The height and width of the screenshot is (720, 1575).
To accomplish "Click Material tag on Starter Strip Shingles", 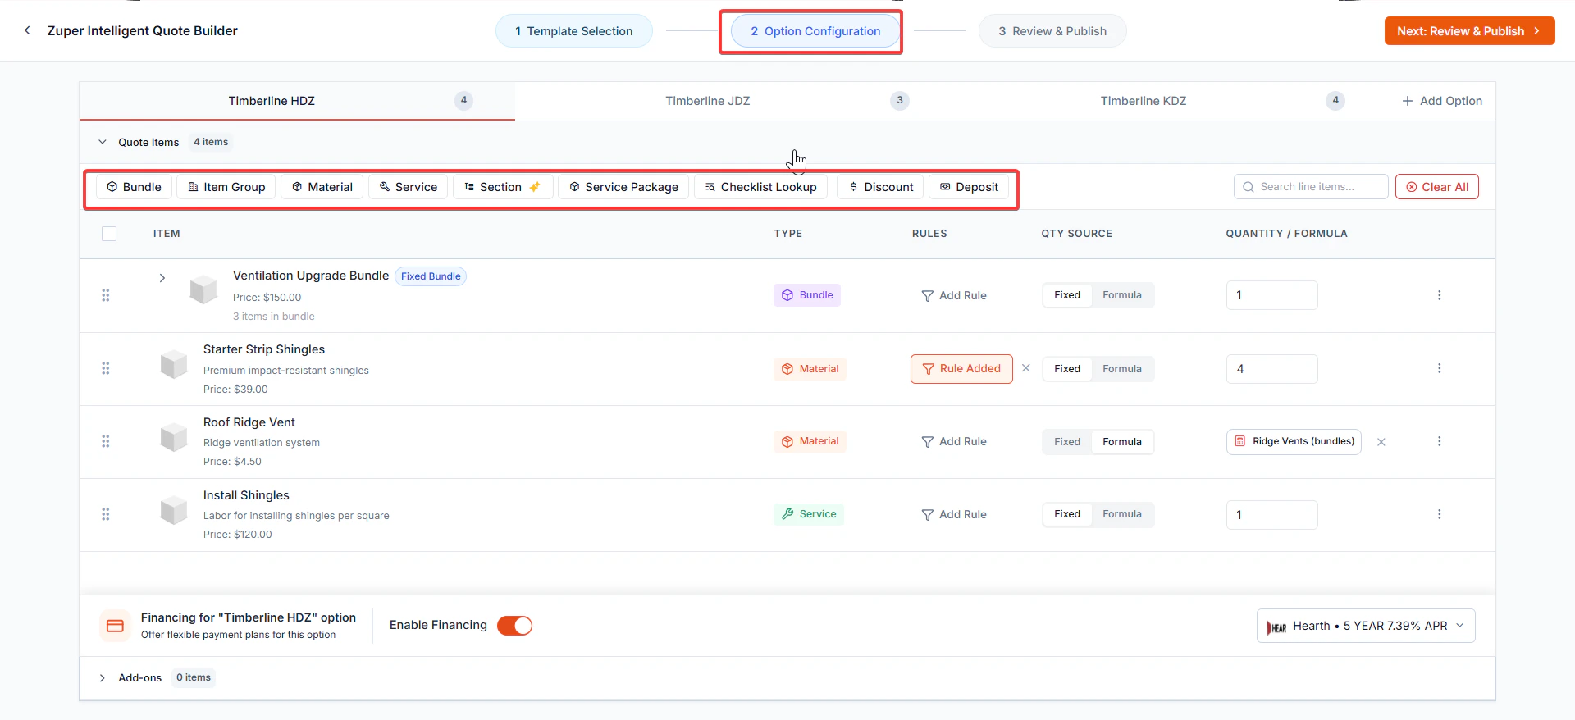I will point(810,369).
